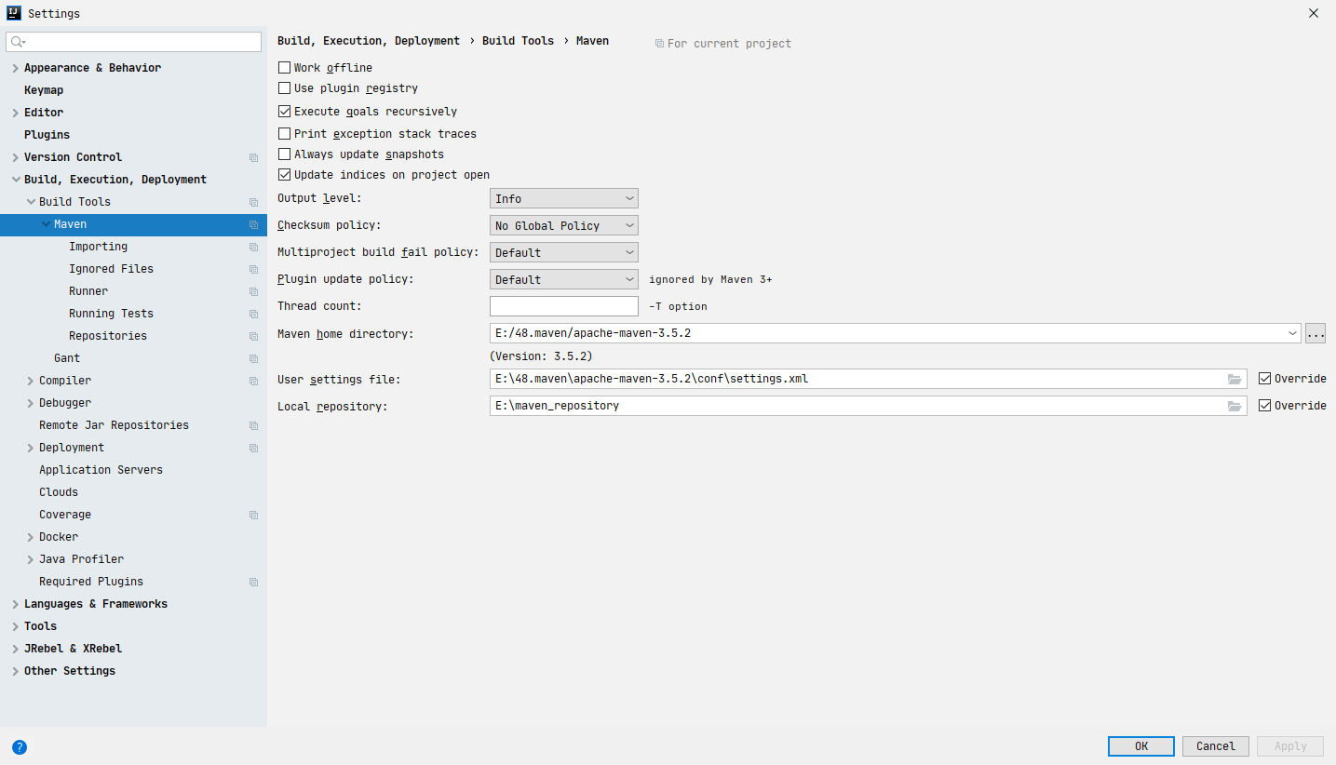The height and width of the screenshot is (765, 1336).
Task: Enable Print exception stack traces
Action: tap(285, 134)
